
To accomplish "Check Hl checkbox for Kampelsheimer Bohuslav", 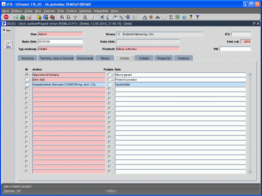I will click(x=27, y=84).
